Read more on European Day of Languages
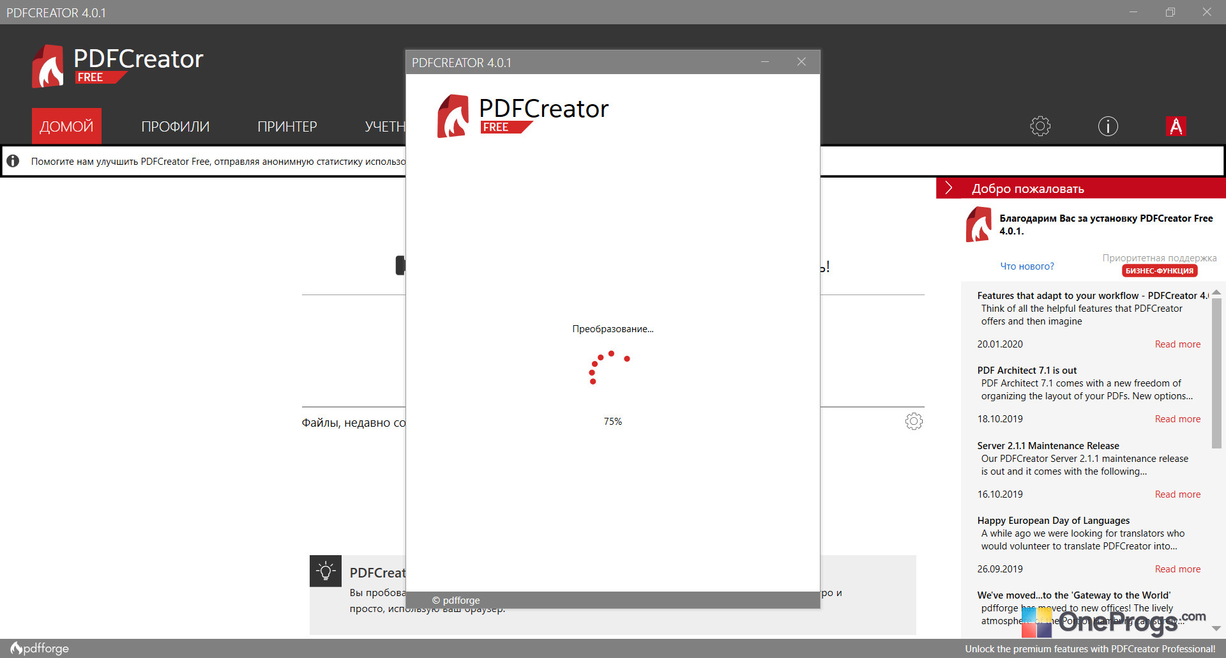1226x658 pixels. tap(1177, 569)
